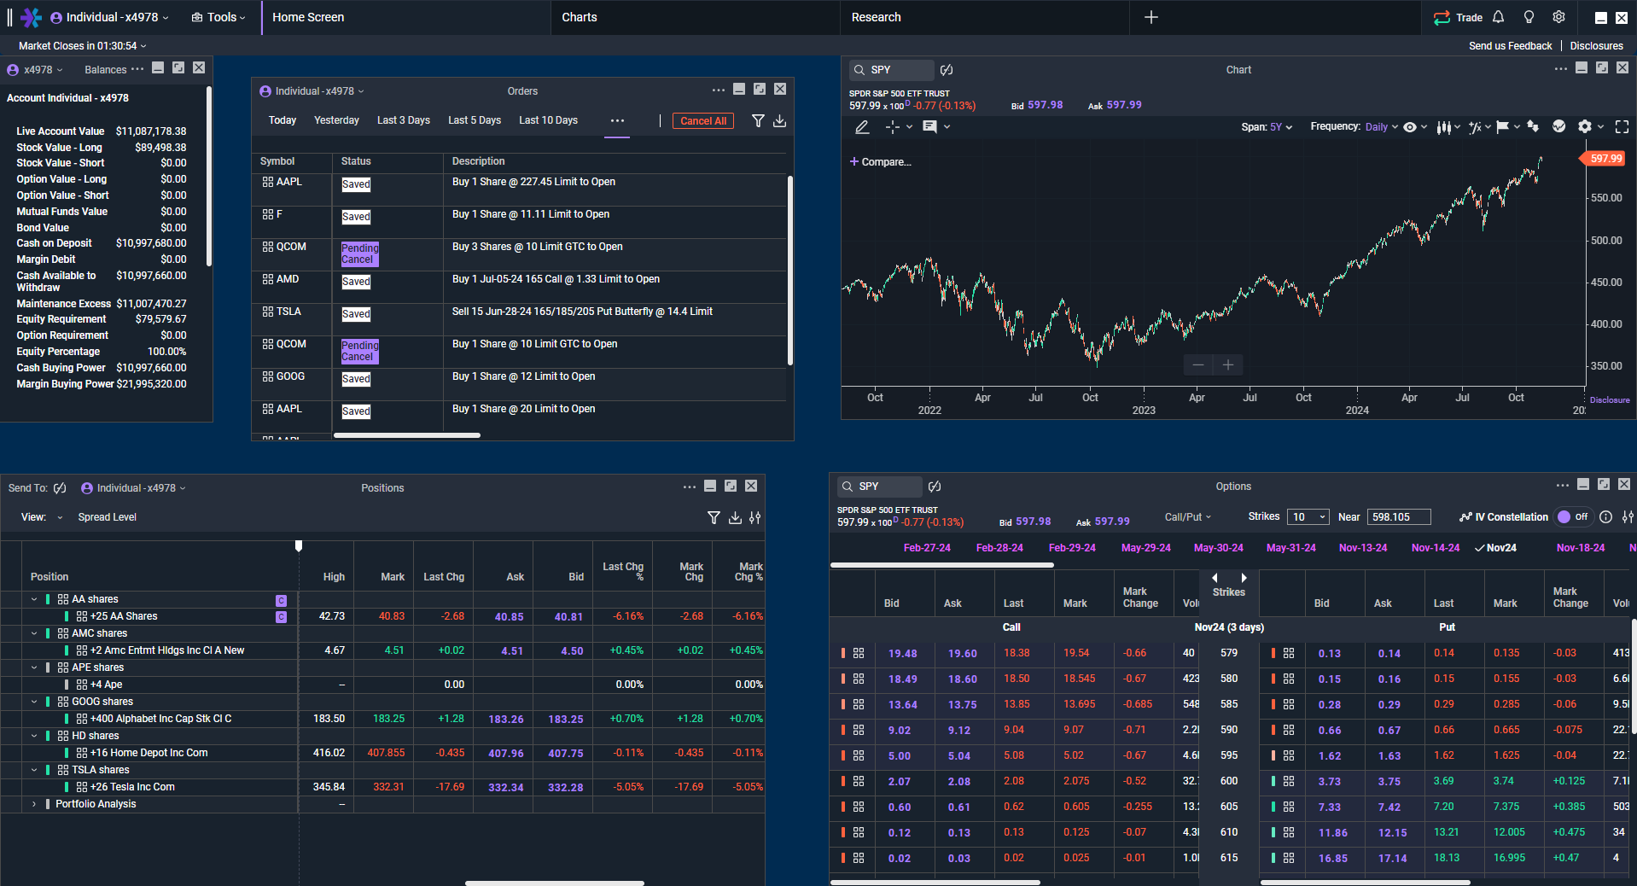The width and height of the screenshot is (1637, 886).
Task: Expand the Portfolio Analysis row
Action: 34,804
